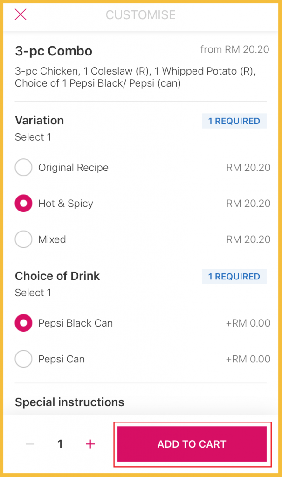Tap the 3-pc Combo title
Image resolution: width=282 pixels, height=477 pixels.
tap(54, 51)
